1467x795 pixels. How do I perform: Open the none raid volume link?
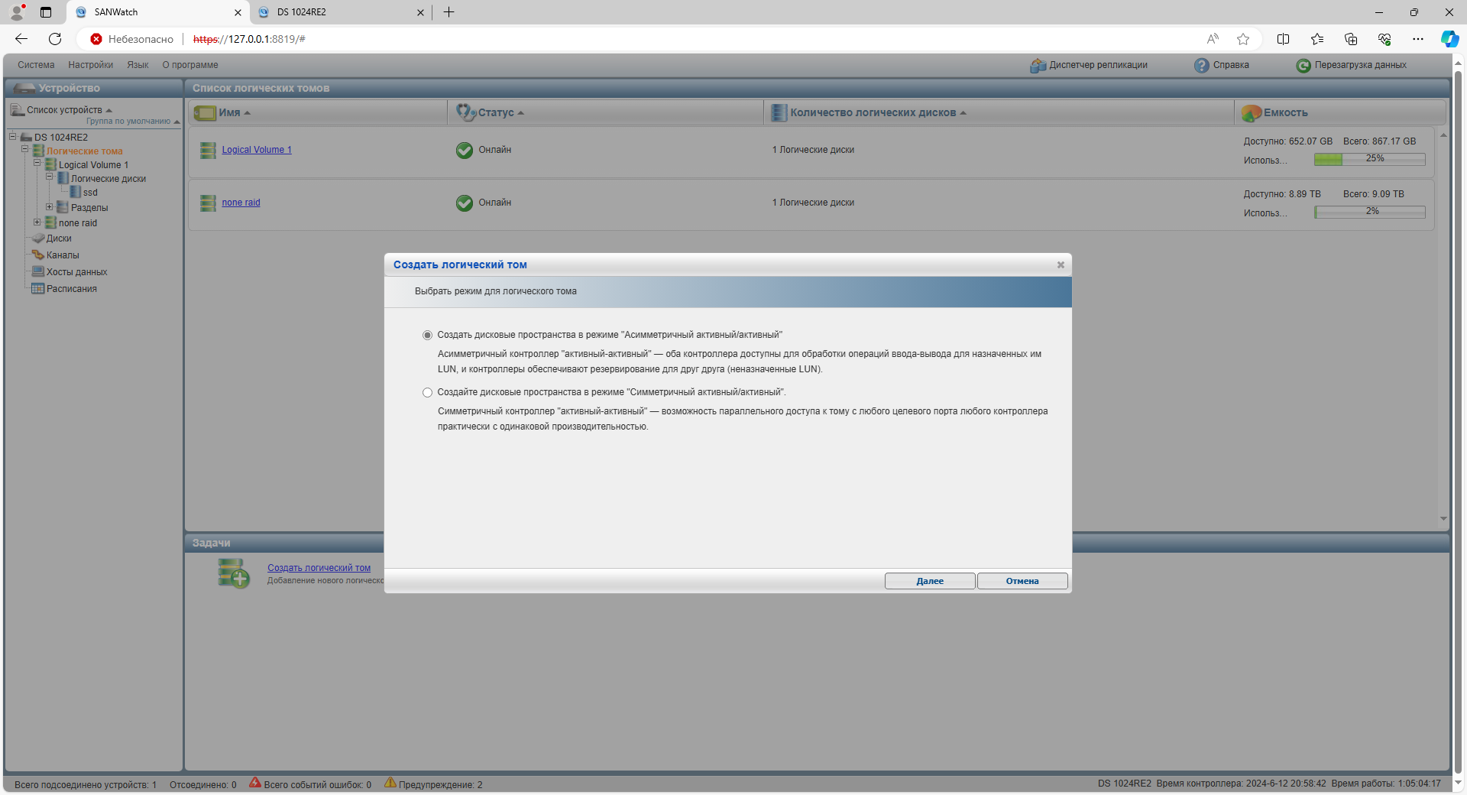point(241,203)
